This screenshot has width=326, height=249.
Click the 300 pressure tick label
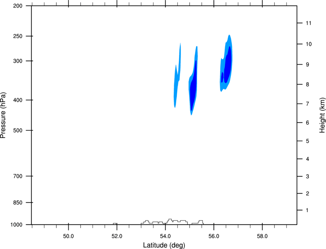[x=18, y=61]
